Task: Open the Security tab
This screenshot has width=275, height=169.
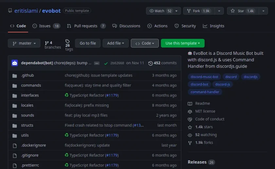Action: point(185,26)
